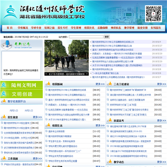Click the 搜索 search button
This screenshot has height=167, width=167.
pyautogui.click(x=107, y=37)
